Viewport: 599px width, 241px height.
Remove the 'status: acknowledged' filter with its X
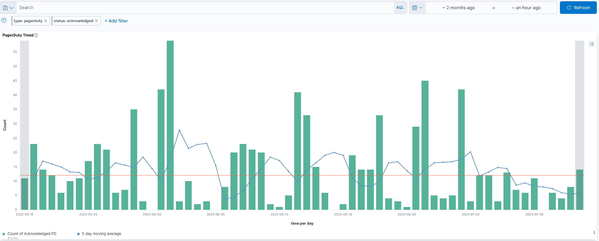(x=96, y=21)
